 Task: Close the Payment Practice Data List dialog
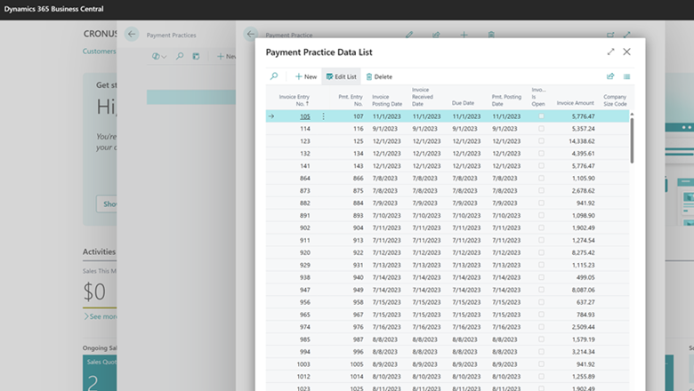coord(627,52)
